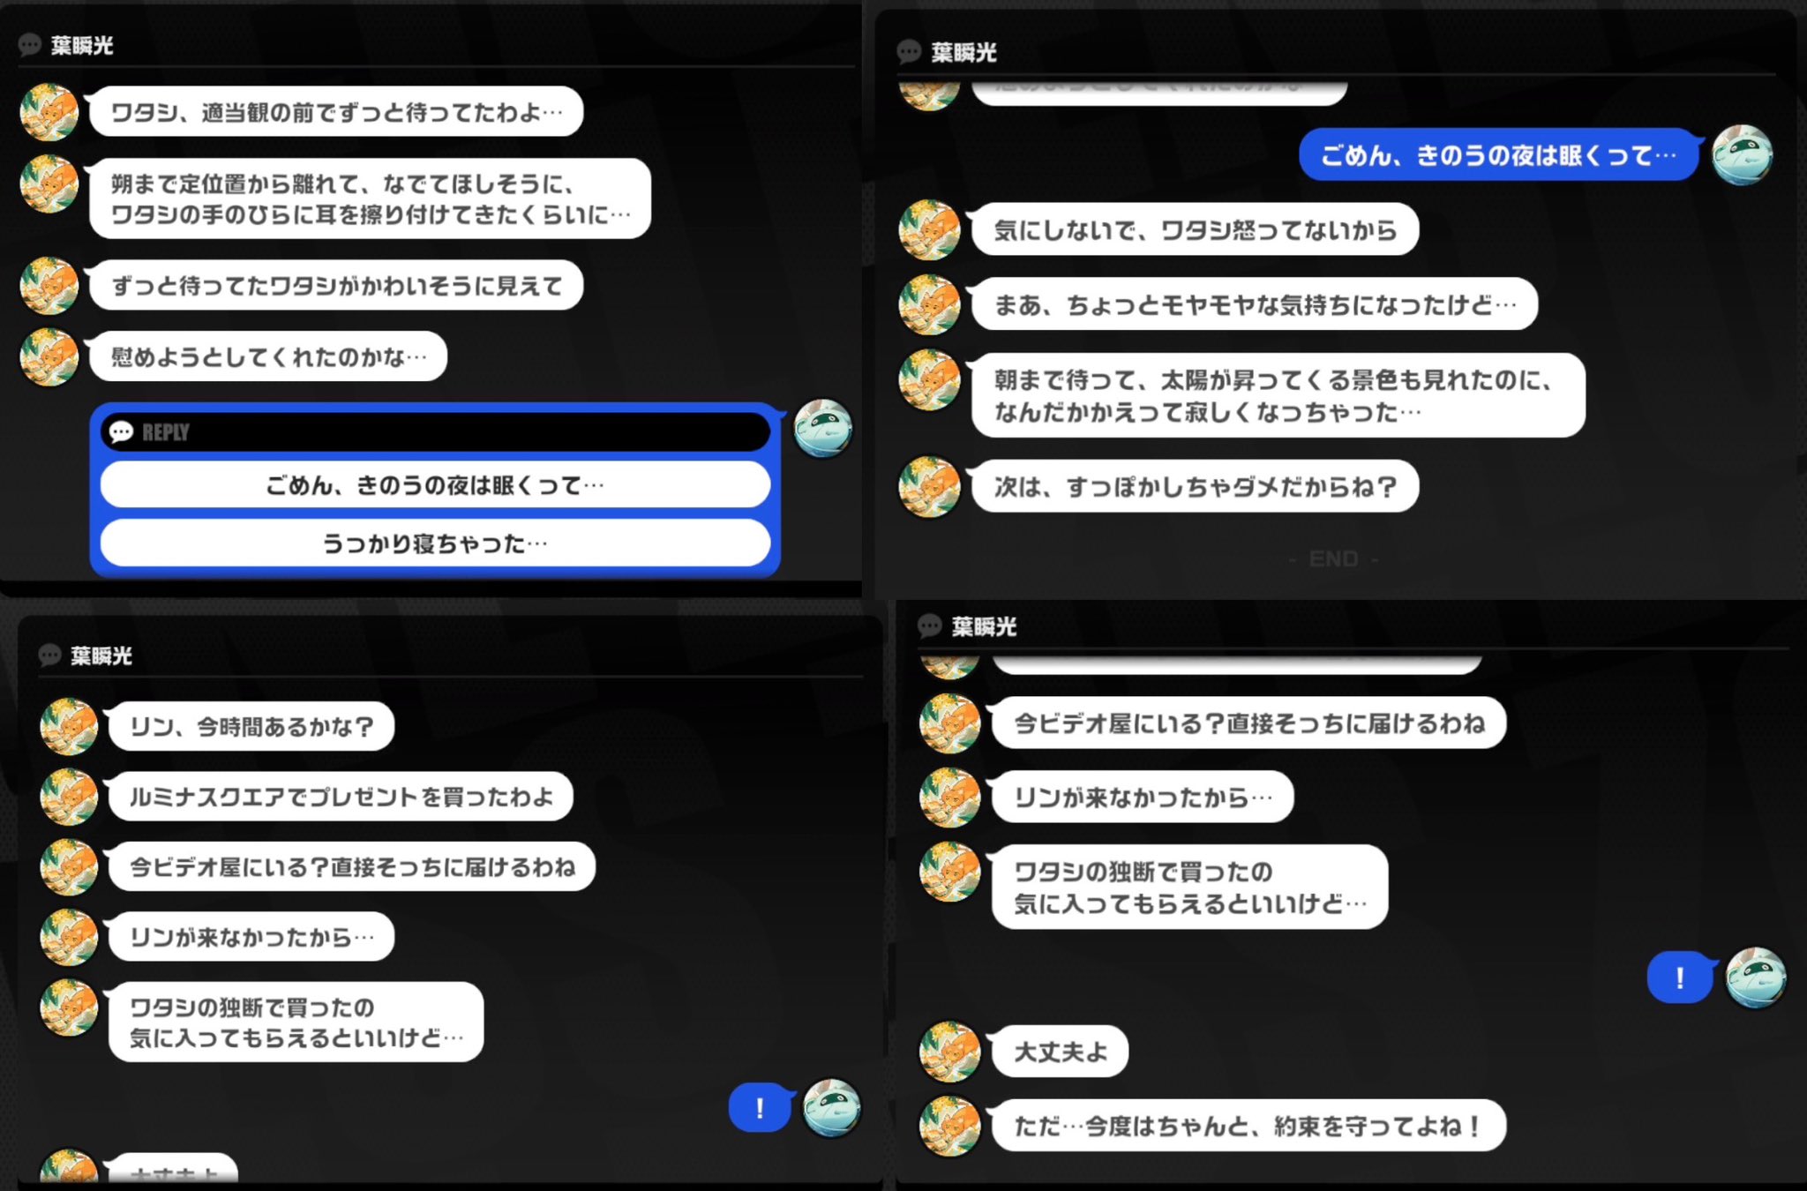
Task: Click chat icon next to bottom-left 葉瞬光 header
Action: pyautogui.click(x=49, y=655)
